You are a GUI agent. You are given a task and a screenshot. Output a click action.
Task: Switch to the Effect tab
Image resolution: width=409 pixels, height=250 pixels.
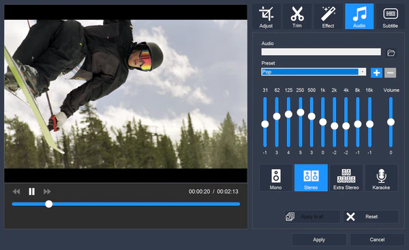[328, 16]
